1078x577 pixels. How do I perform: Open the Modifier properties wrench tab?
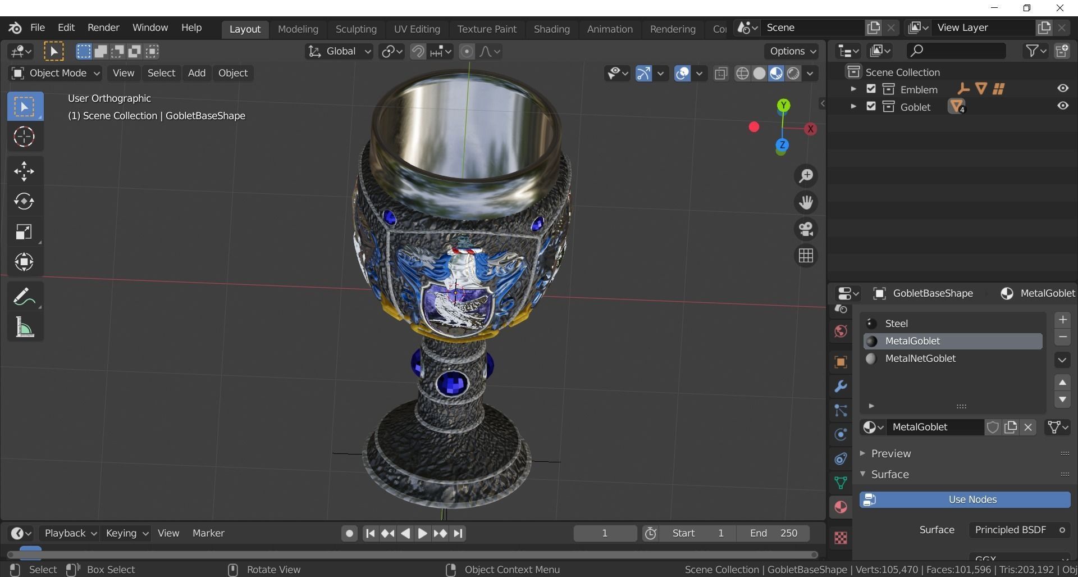tap(841, 386)
